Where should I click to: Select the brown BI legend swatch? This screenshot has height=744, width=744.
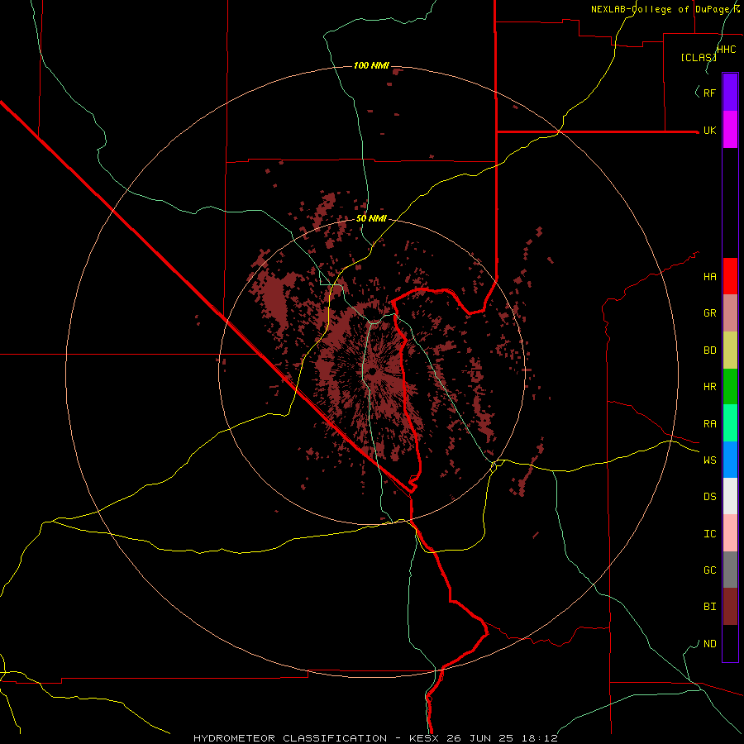[x=730, y=607]
